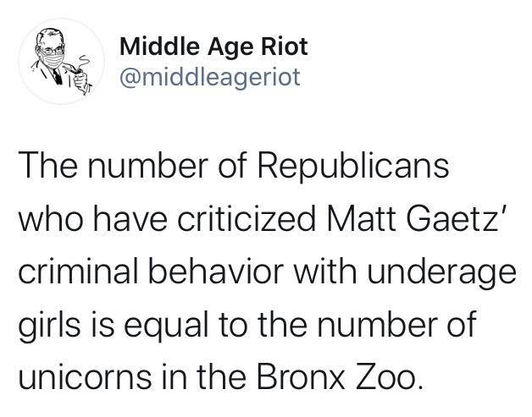Click the opening word The in the tweet
This screenshot has height=417, width=532.
pyautogui.click(x=47, y=167)
